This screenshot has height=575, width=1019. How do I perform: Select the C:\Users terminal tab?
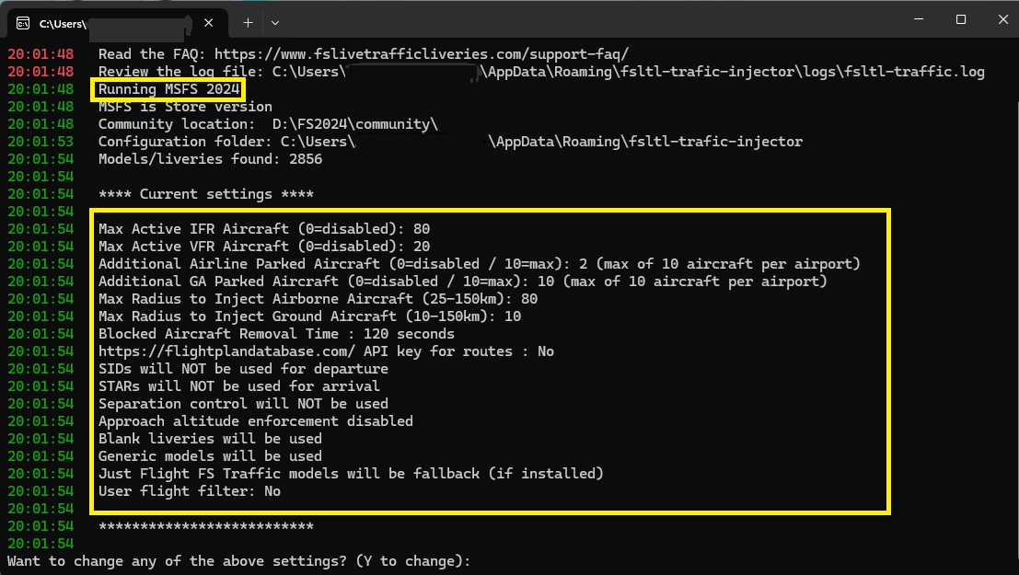pyautogui.click(x=117, y=23)
